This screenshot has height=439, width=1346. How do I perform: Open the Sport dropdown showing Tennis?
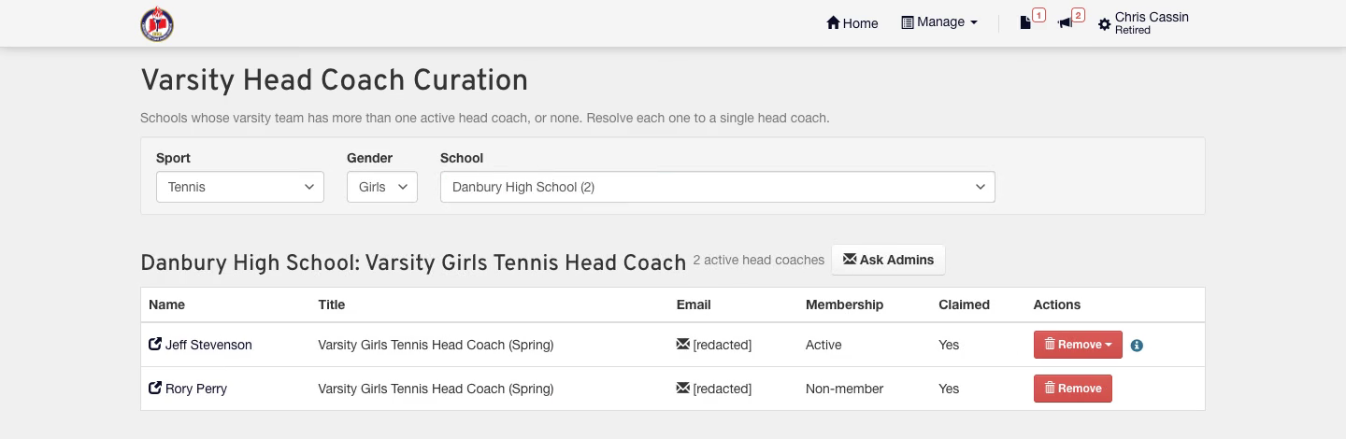pyautogui.click(x=240, y=187)
